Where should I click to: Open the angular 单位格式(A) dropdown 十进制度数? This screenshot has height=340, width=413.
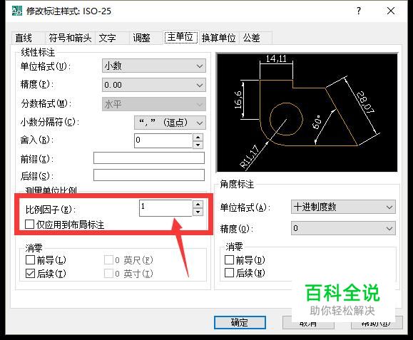[343, 207]
